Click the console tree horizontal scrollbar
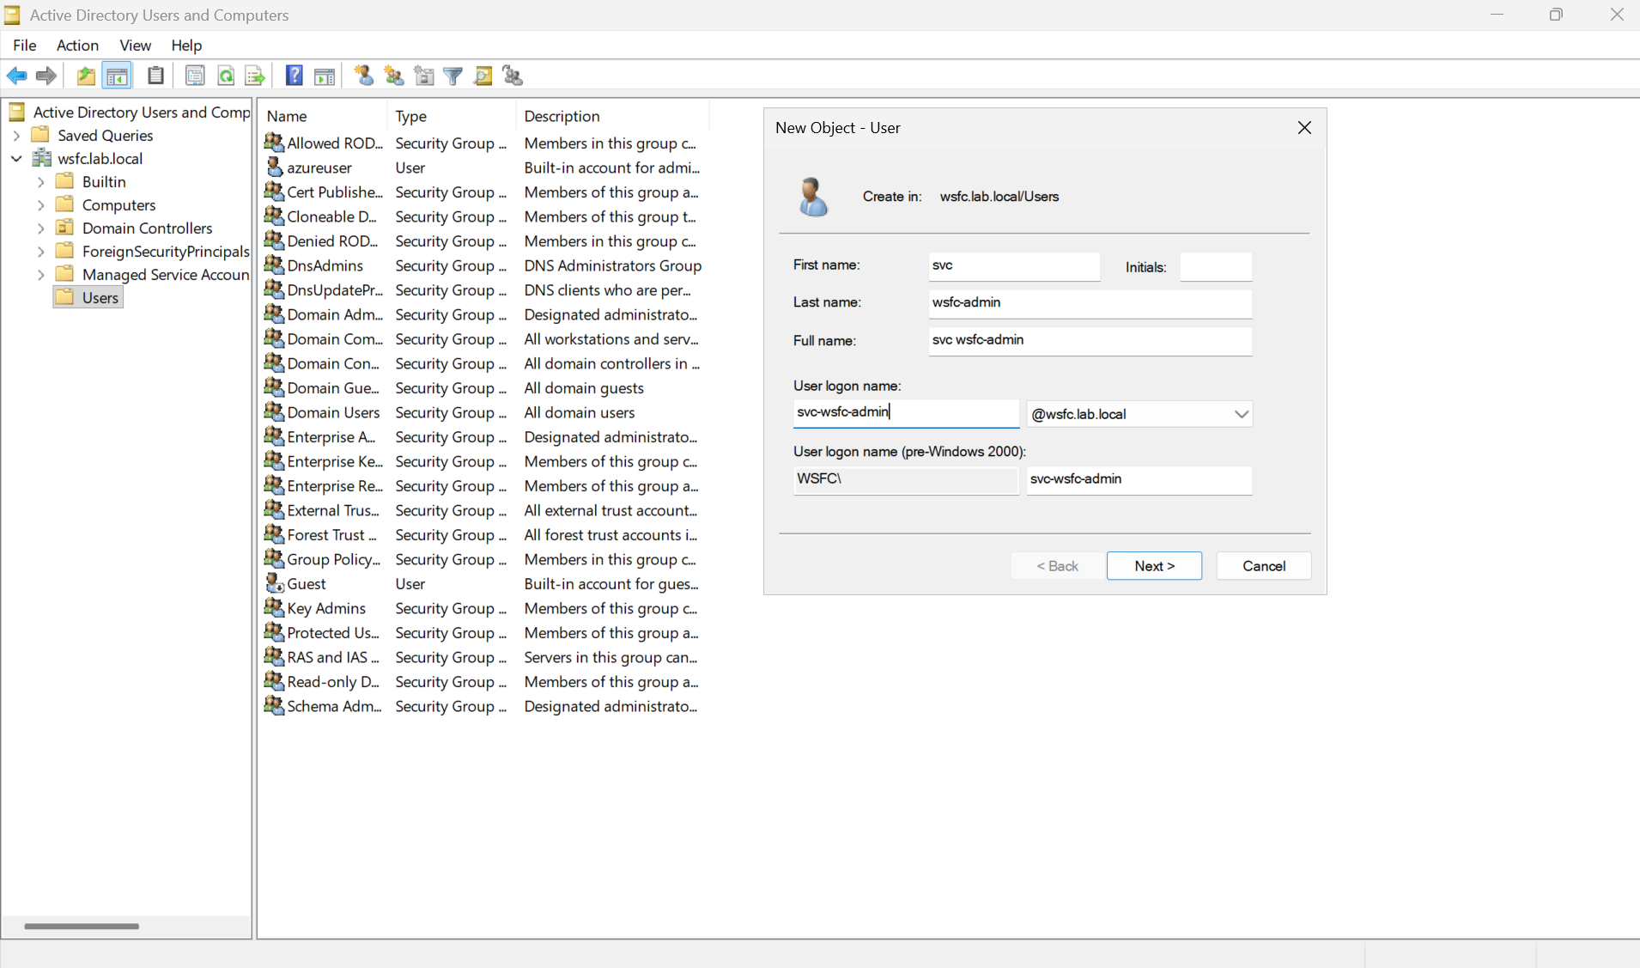The width and height of the screenshot is (1640, 968). pos(82,926)
